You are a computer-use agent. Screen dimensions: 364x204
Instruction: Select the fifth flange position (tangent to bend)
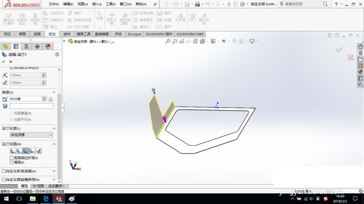click(x=39, y=151)
